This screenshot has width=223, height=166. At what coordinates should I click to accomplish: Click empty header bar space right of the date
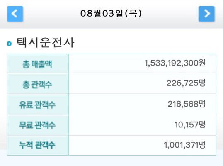[170, 14]
